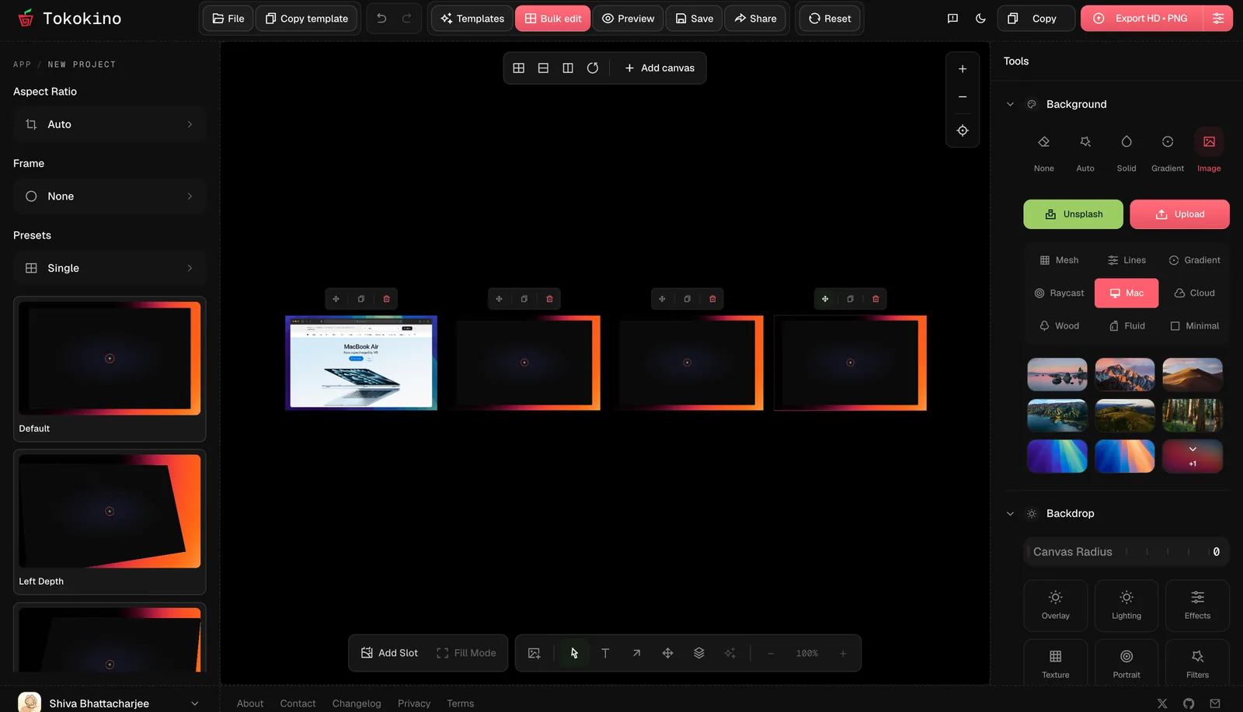Open the Templates menu
This screenshot has width=1243, height=712.
472,18
